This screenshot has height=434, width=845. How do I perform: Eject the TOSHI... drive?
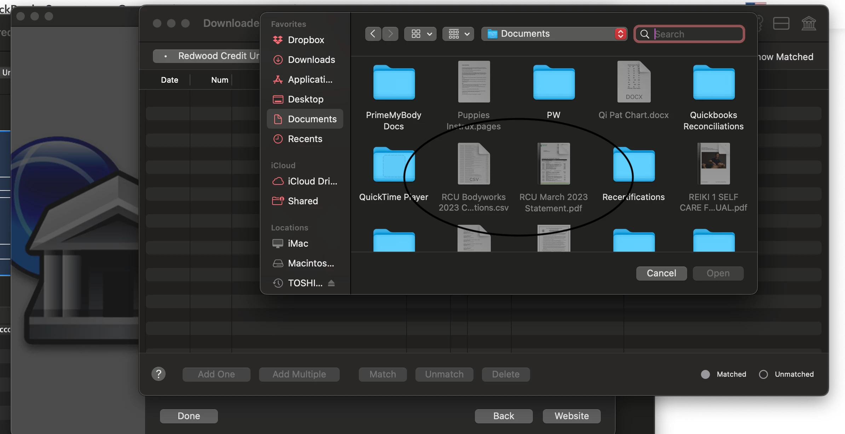pos(331,283)
